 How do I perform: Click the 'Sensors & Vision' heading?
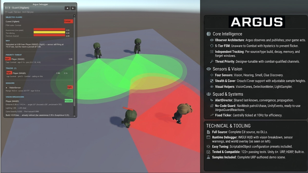point(227,69)
